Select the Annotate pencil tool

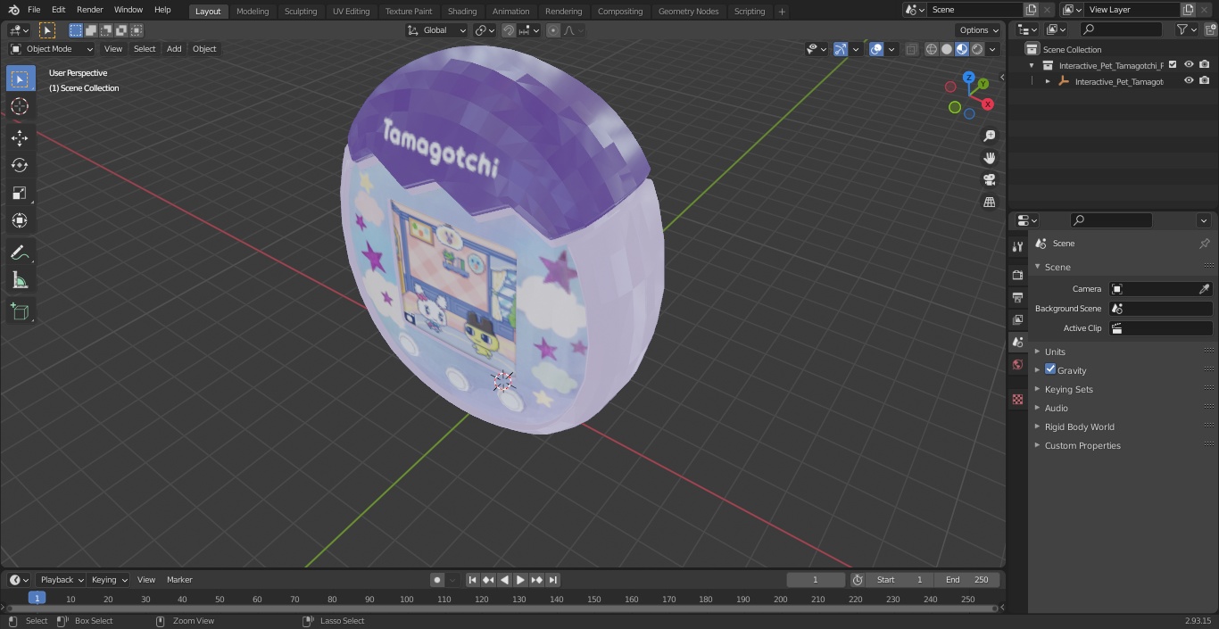(x=20, y=253)
